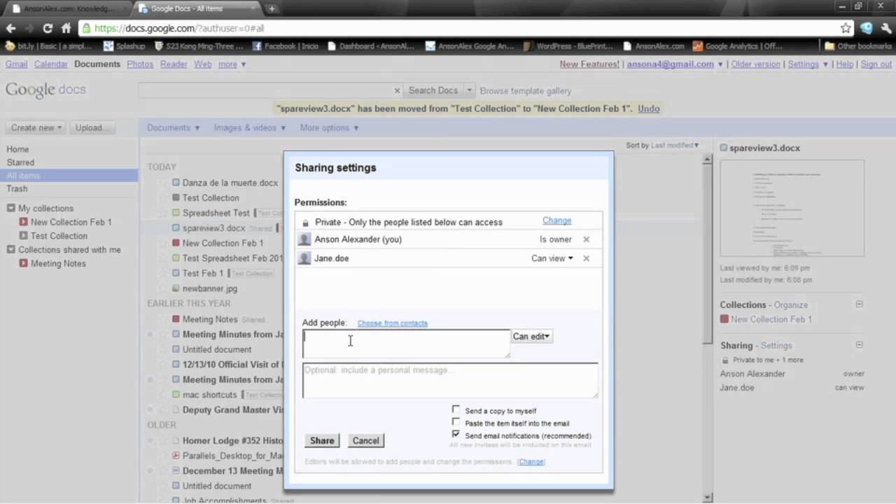Open Jane.doe Can view dropdown
The width and height of the screenshot is (896, 504).
pyautogui.click(x=552, y=258)
